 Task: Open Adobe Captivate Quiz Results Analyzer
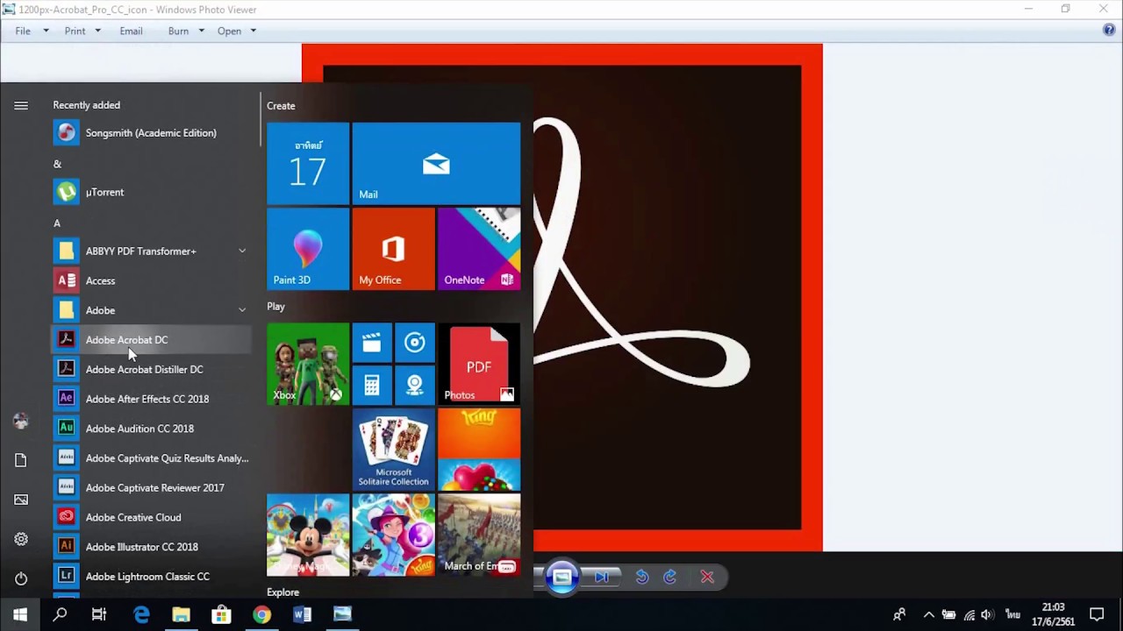[151, 458]
